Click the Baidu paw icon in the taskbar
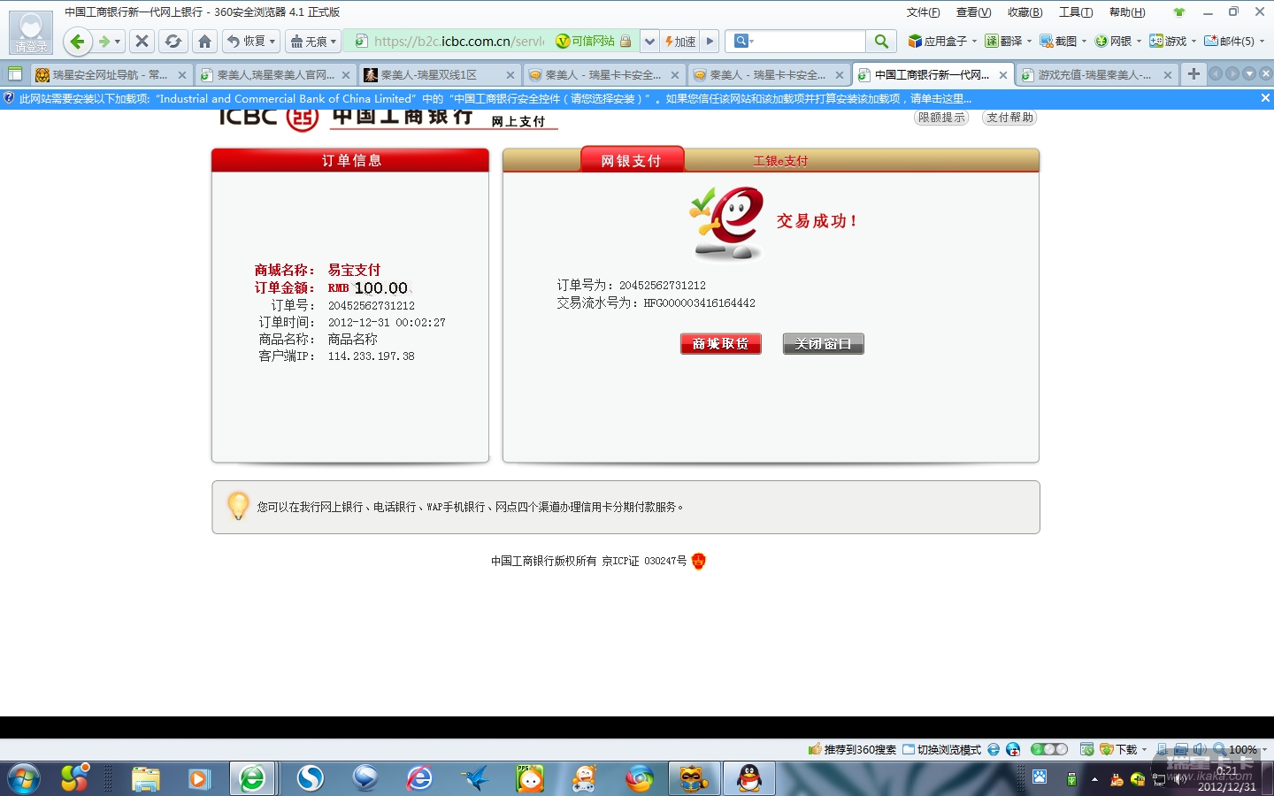 1040,777
